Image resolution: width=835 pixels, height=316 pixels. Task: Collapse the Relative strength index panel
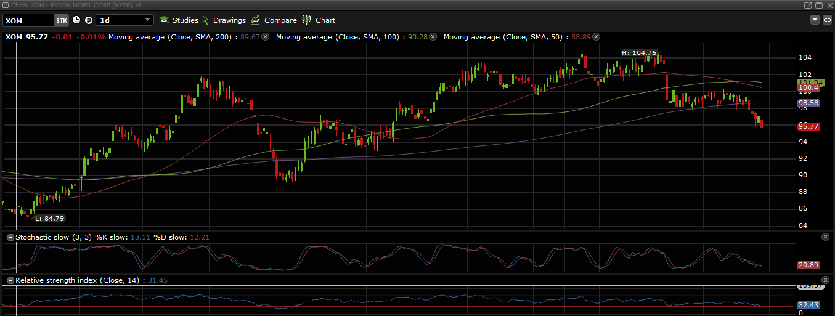(10, 280)
